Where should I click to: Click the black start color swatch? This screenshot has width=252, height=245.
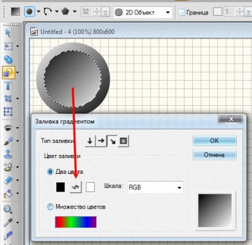(x=60, y=187)
